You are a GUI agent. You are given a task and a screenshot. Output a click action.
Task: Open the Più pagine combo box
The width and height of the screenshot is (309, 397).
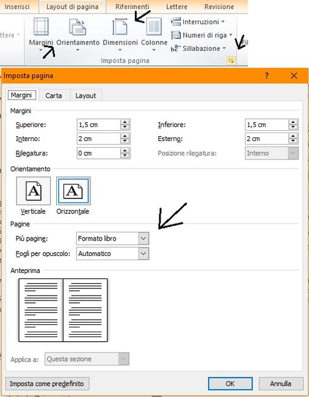point(112,238)
